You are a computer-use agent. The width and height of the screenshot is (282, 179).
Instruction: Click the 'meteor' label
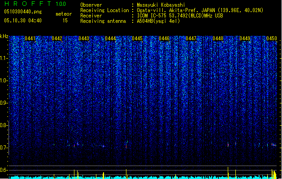coord(64,14)
